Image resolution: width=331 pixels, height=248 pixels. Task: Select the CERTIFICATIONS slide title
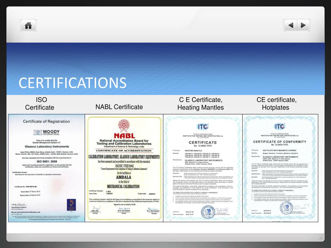[72, 83]
